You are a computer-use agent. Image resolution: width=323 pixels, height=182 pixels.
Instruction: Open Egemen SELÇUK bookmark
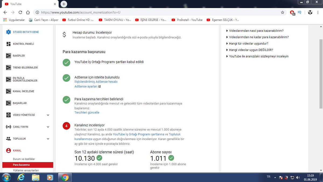(x=223, y=20)
